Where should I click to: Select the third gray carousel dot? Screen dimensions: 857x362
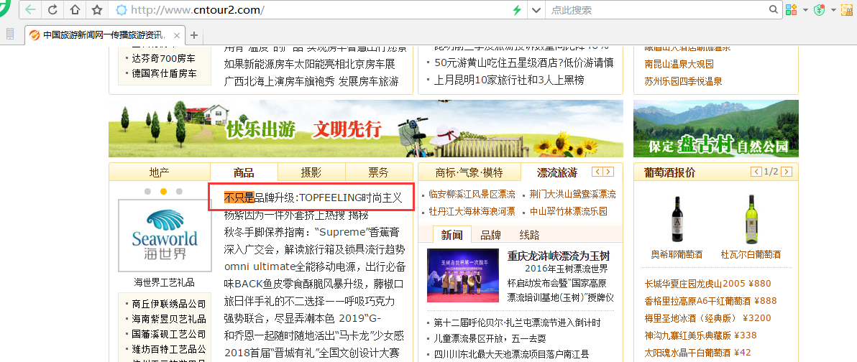pyautogui.click(x=179, y=192)
